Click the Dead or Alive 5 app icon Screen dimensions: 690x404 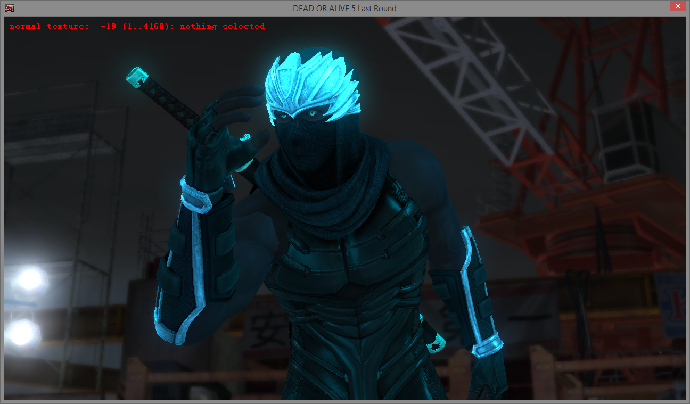[x=9, y=8]
